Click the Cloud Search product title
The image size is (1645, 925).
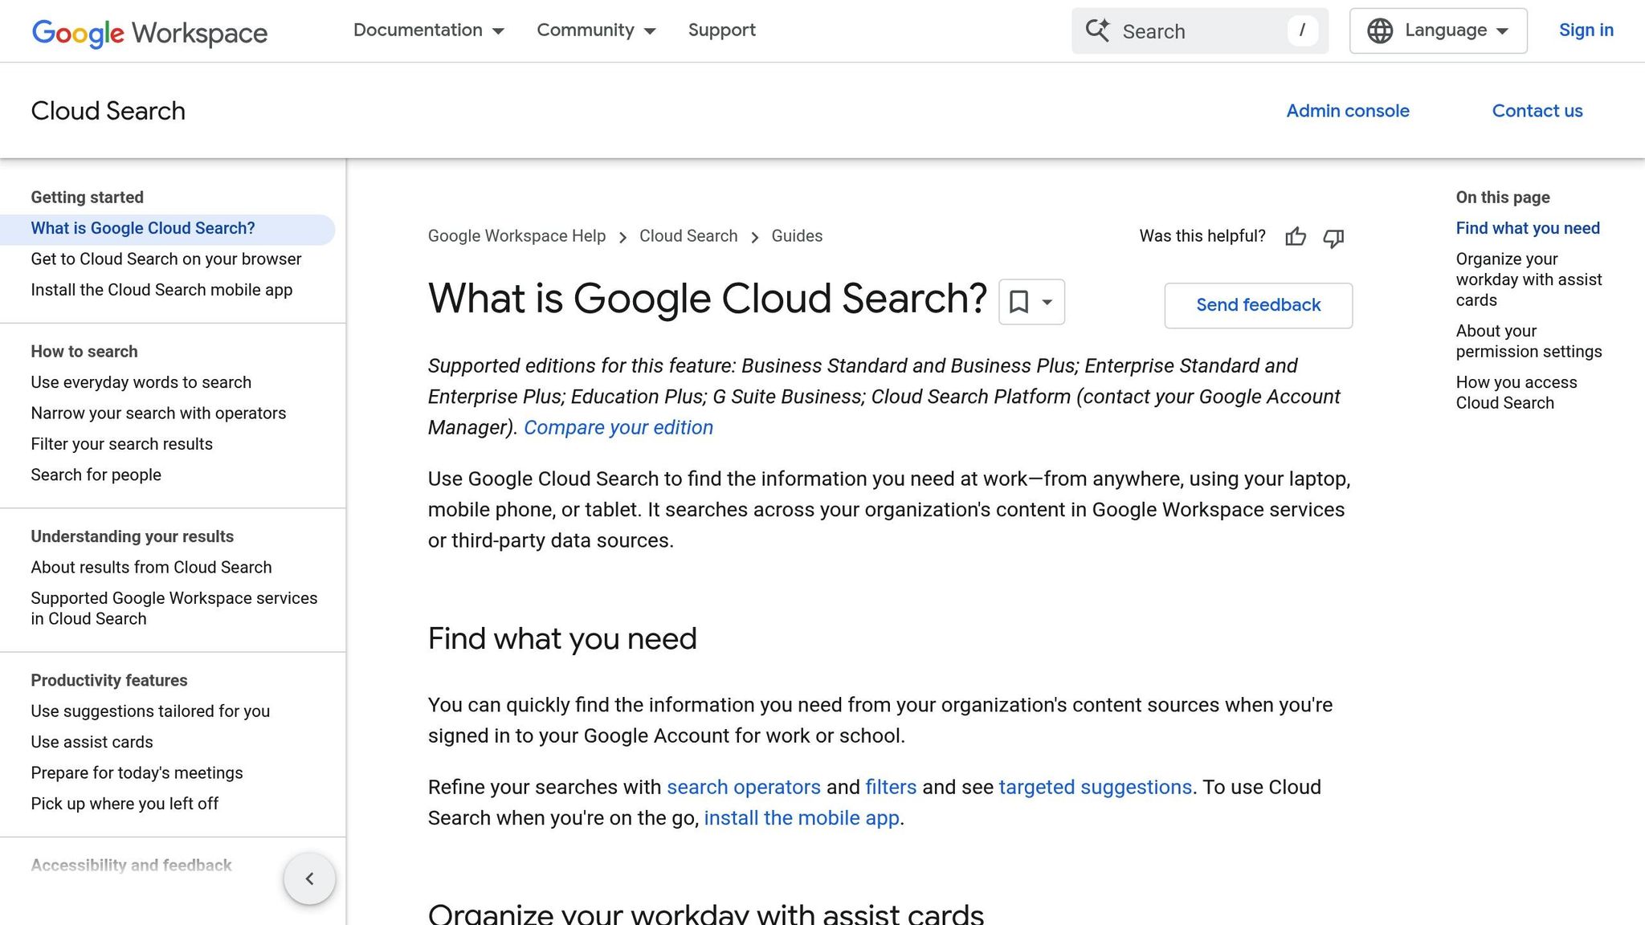108,111
